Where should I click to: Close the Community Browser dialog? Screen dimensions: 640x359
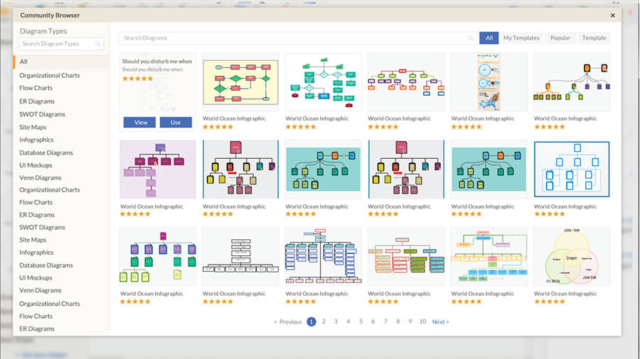tap(612, 15)
